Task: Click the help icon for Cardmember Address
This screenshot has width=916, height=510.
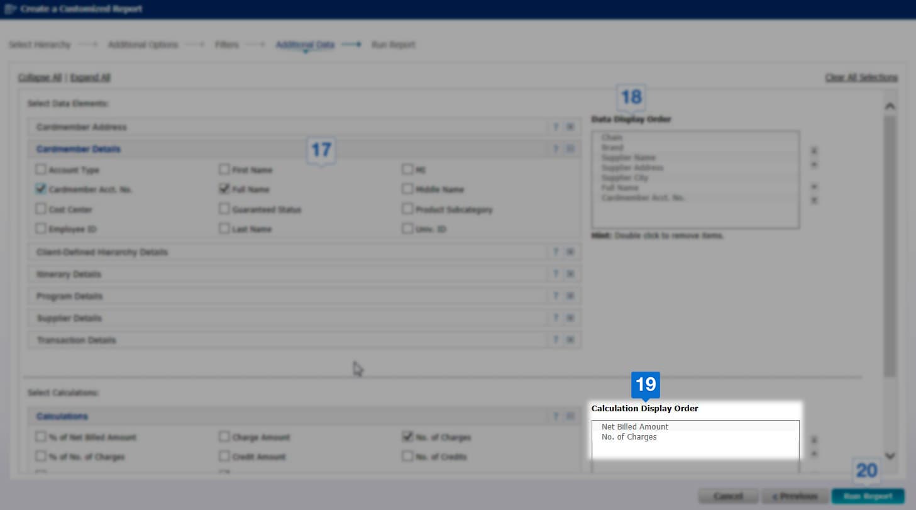Action: click(556, 127)
